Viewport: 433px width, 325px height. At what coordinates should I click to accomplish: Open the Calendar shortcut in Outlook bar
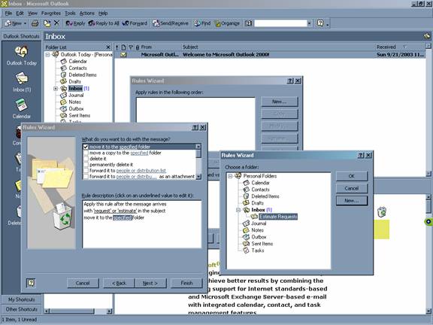[22, 108]
